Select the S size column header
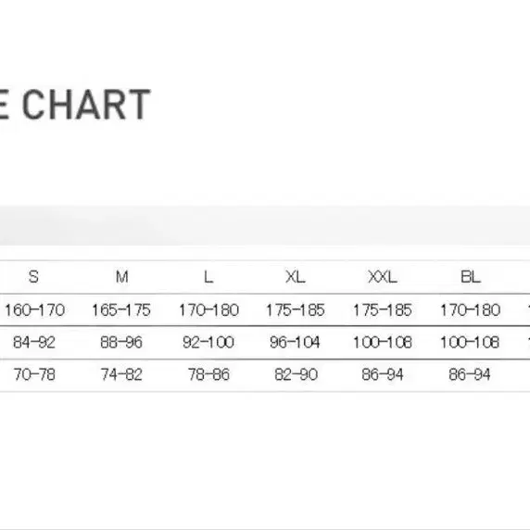This screenshot has height=530, width=530. pos(33,277)
